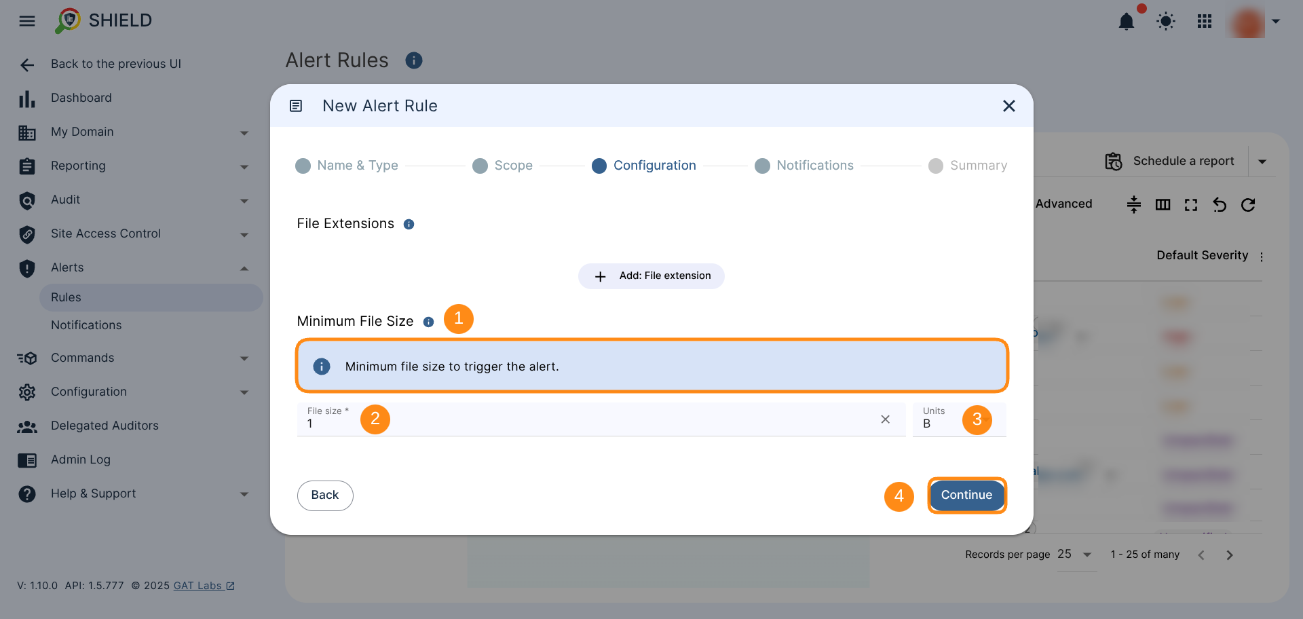The width and height of the screenshot is (1303, 619).
Task: Open the Schedule a report dropdown arrow
Action: click(x=1262, y=162)
